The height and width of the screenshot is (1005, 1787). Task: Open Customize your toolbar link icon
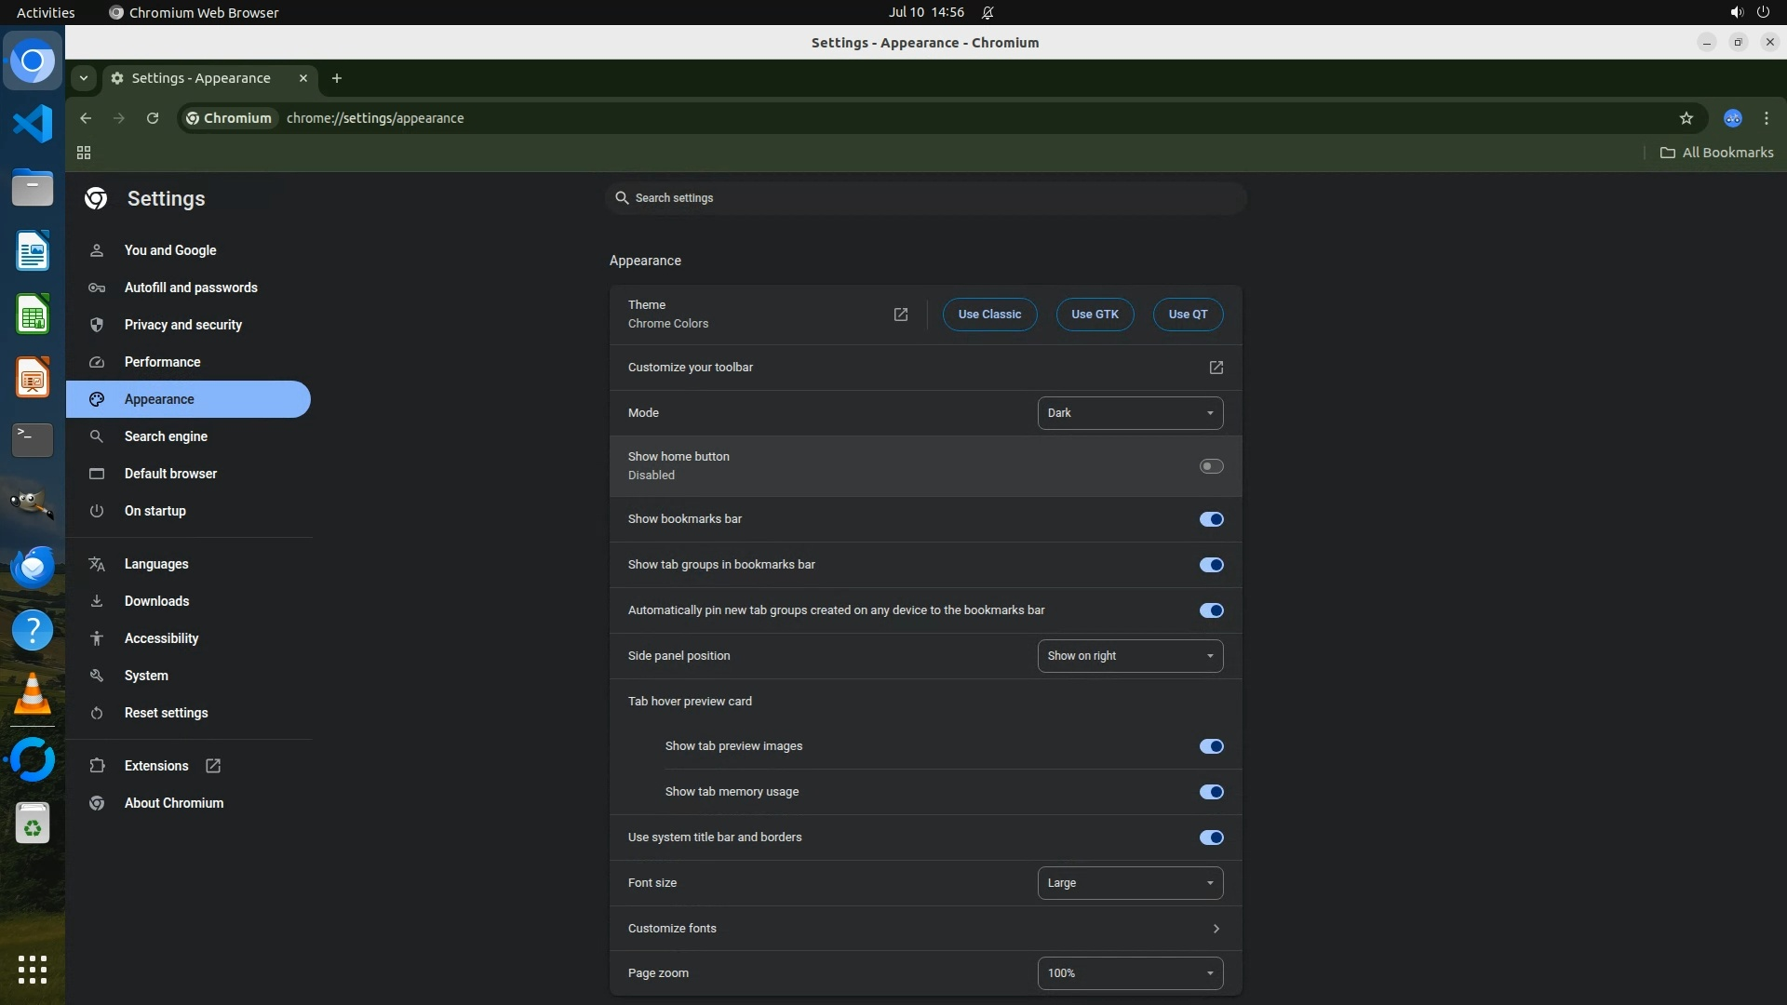click(1216, 368)
